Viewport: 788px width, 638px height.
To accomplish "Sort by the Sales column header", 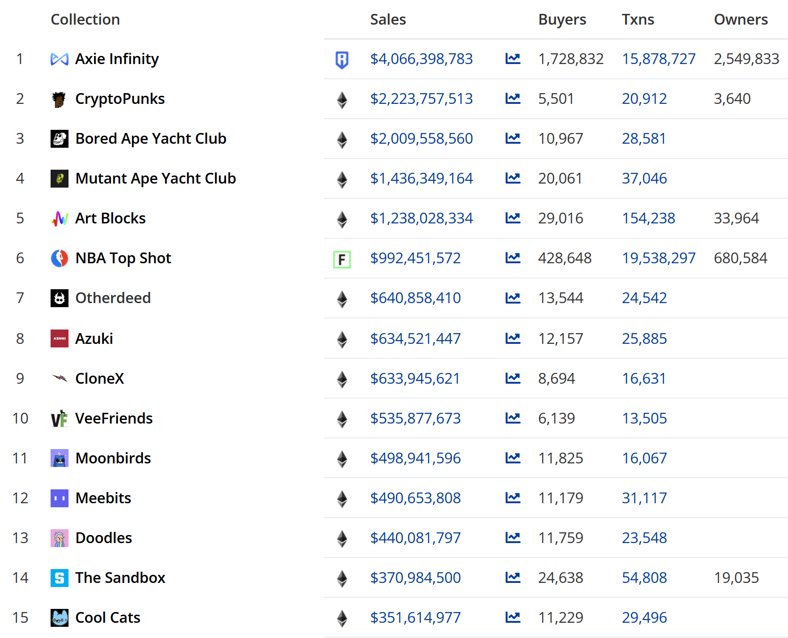I will (388, 20).
